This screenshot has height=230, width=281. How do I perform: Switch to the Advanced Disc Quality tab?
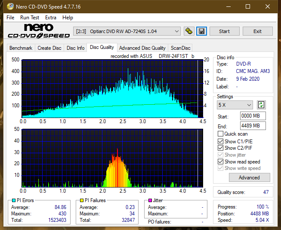point(142,48)
